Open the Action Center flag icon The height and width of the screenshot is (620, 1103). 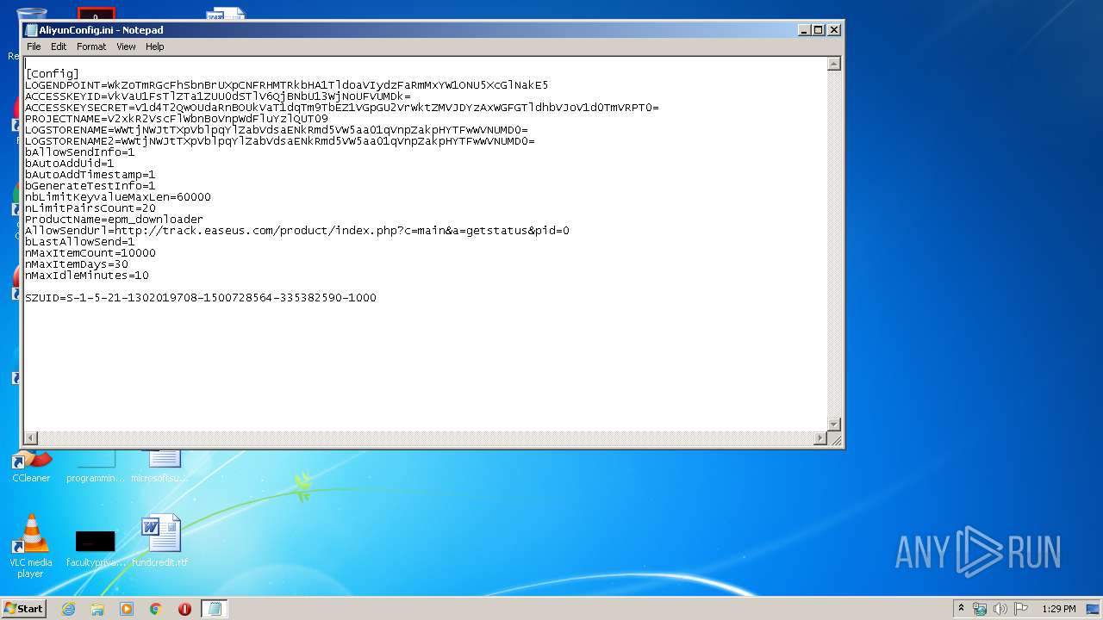click(1021, 609)
